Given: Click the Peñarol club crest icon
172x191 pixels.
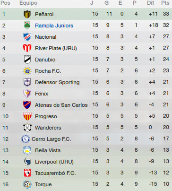Looking at the screenshot, I should [x=27, y=14].
